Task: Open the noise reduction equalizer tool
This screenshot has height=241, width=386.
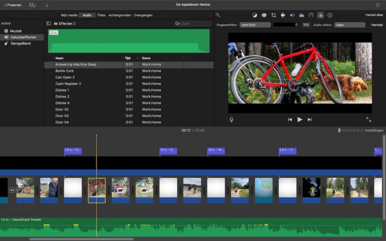Action: tap(301, 15)
